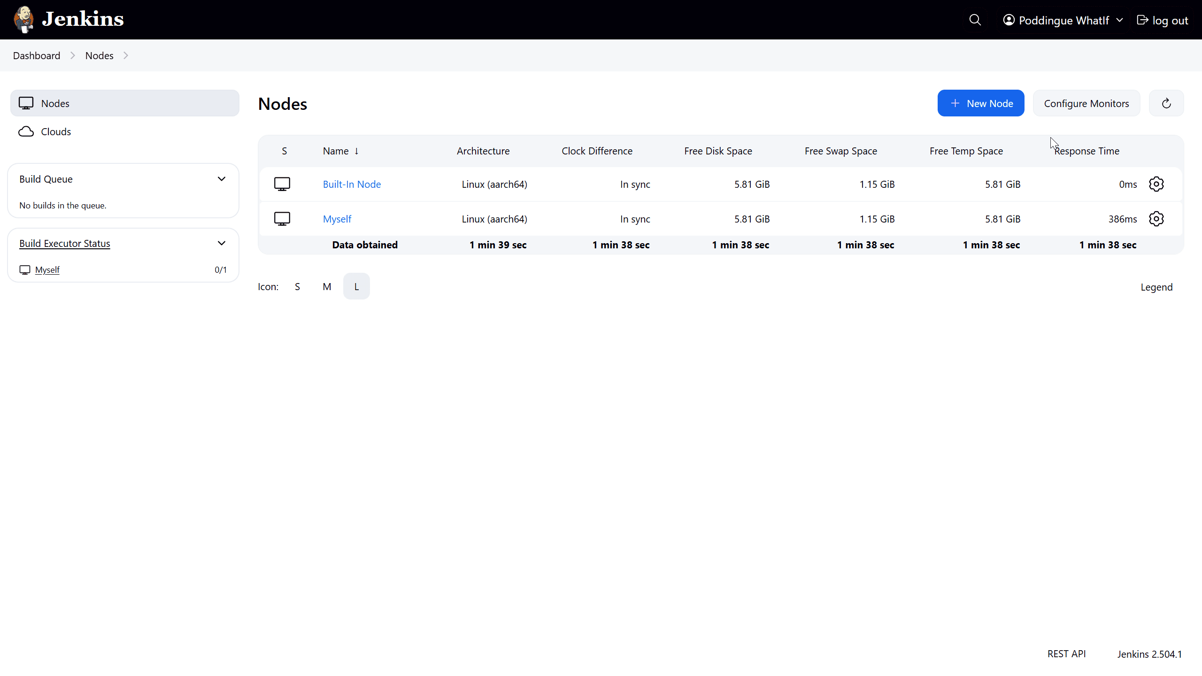Image resolution: width=1202 pixels, height=676 pixels.
Task: Open settings gear for the Myself node row
Action: click(1156, 219)
